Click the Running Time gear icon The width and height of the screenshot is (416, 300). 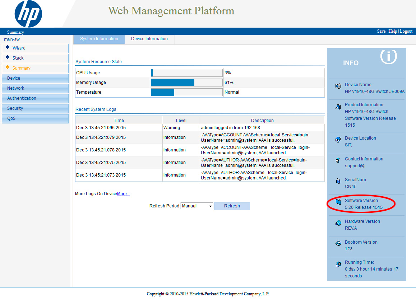[x=338, y=264]
